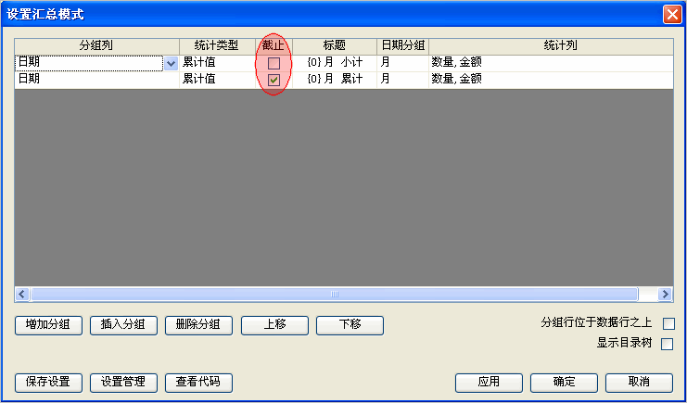Uncheck 截止 checkbox in second row

point(274,80)
